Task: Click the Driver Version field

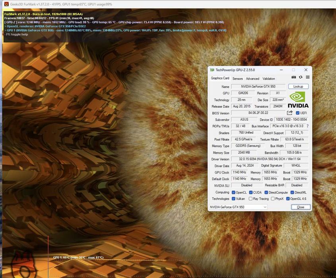Action: coord(270,159)
